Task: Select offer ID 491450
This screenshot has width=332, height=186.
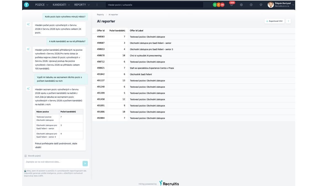Action: tap(101, 99)
